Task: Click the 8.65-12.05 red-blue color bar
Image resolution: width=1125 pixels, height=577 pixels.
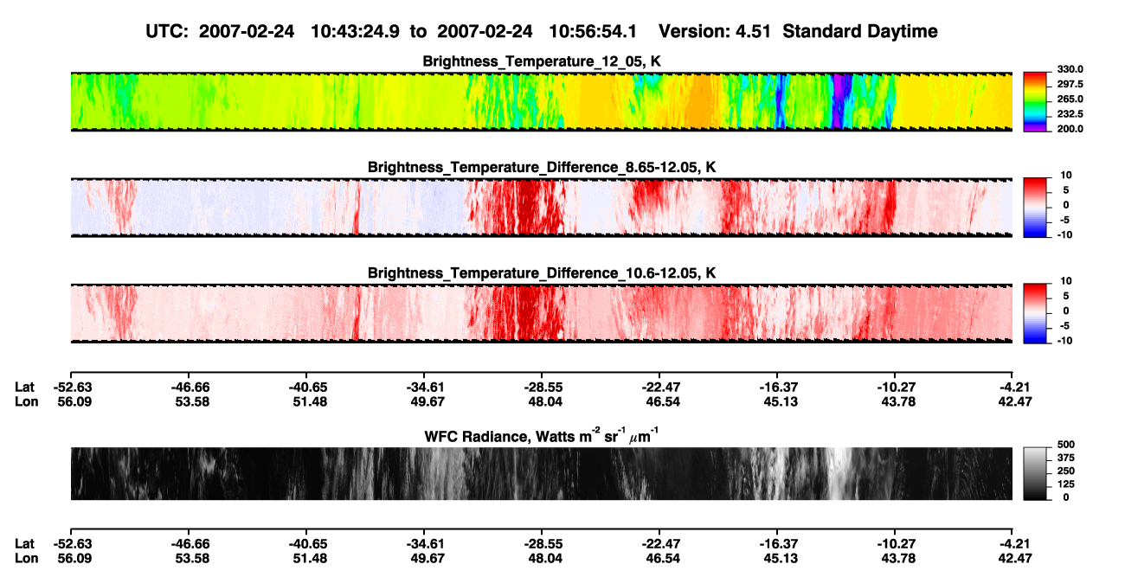Action: (1036, 208)
